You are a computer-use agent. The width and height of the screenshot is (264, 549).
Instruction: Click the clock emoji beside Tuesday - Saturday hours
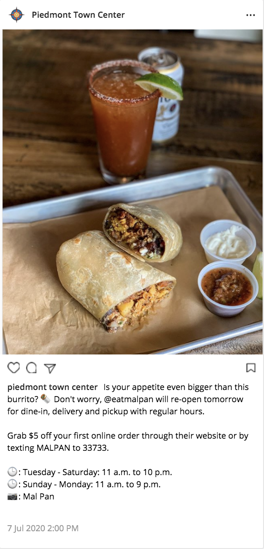12,472
